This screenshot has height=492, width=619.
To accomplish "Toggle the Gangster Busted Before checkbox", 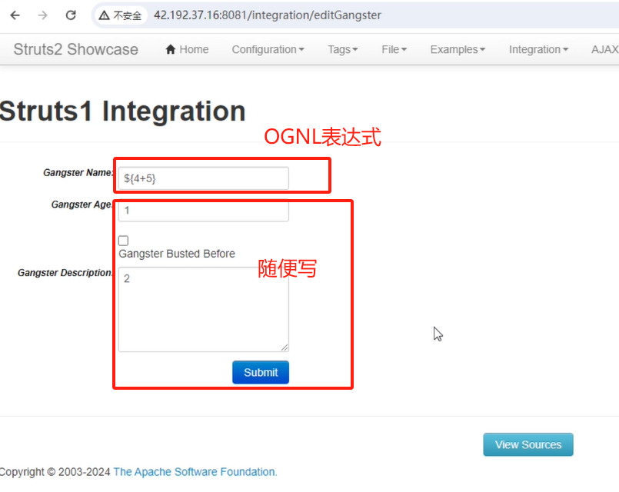I will (124, 241).
